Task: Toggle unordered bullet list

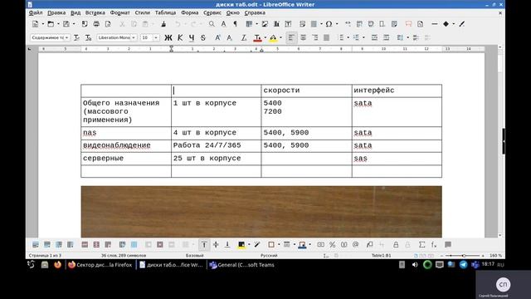Action: point(341,37)
